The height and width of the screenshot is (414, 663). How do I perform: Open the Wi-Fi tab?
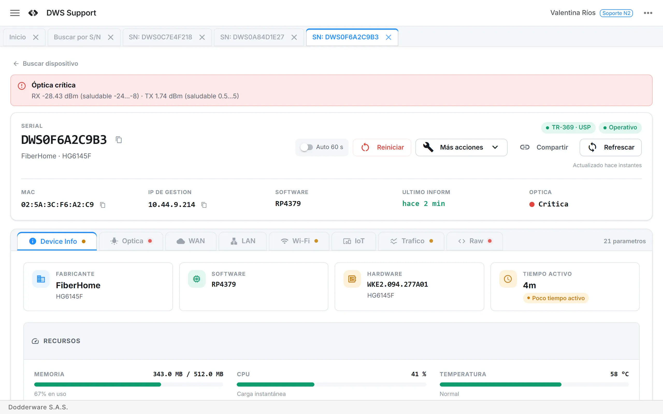click(x=299, y=241)
